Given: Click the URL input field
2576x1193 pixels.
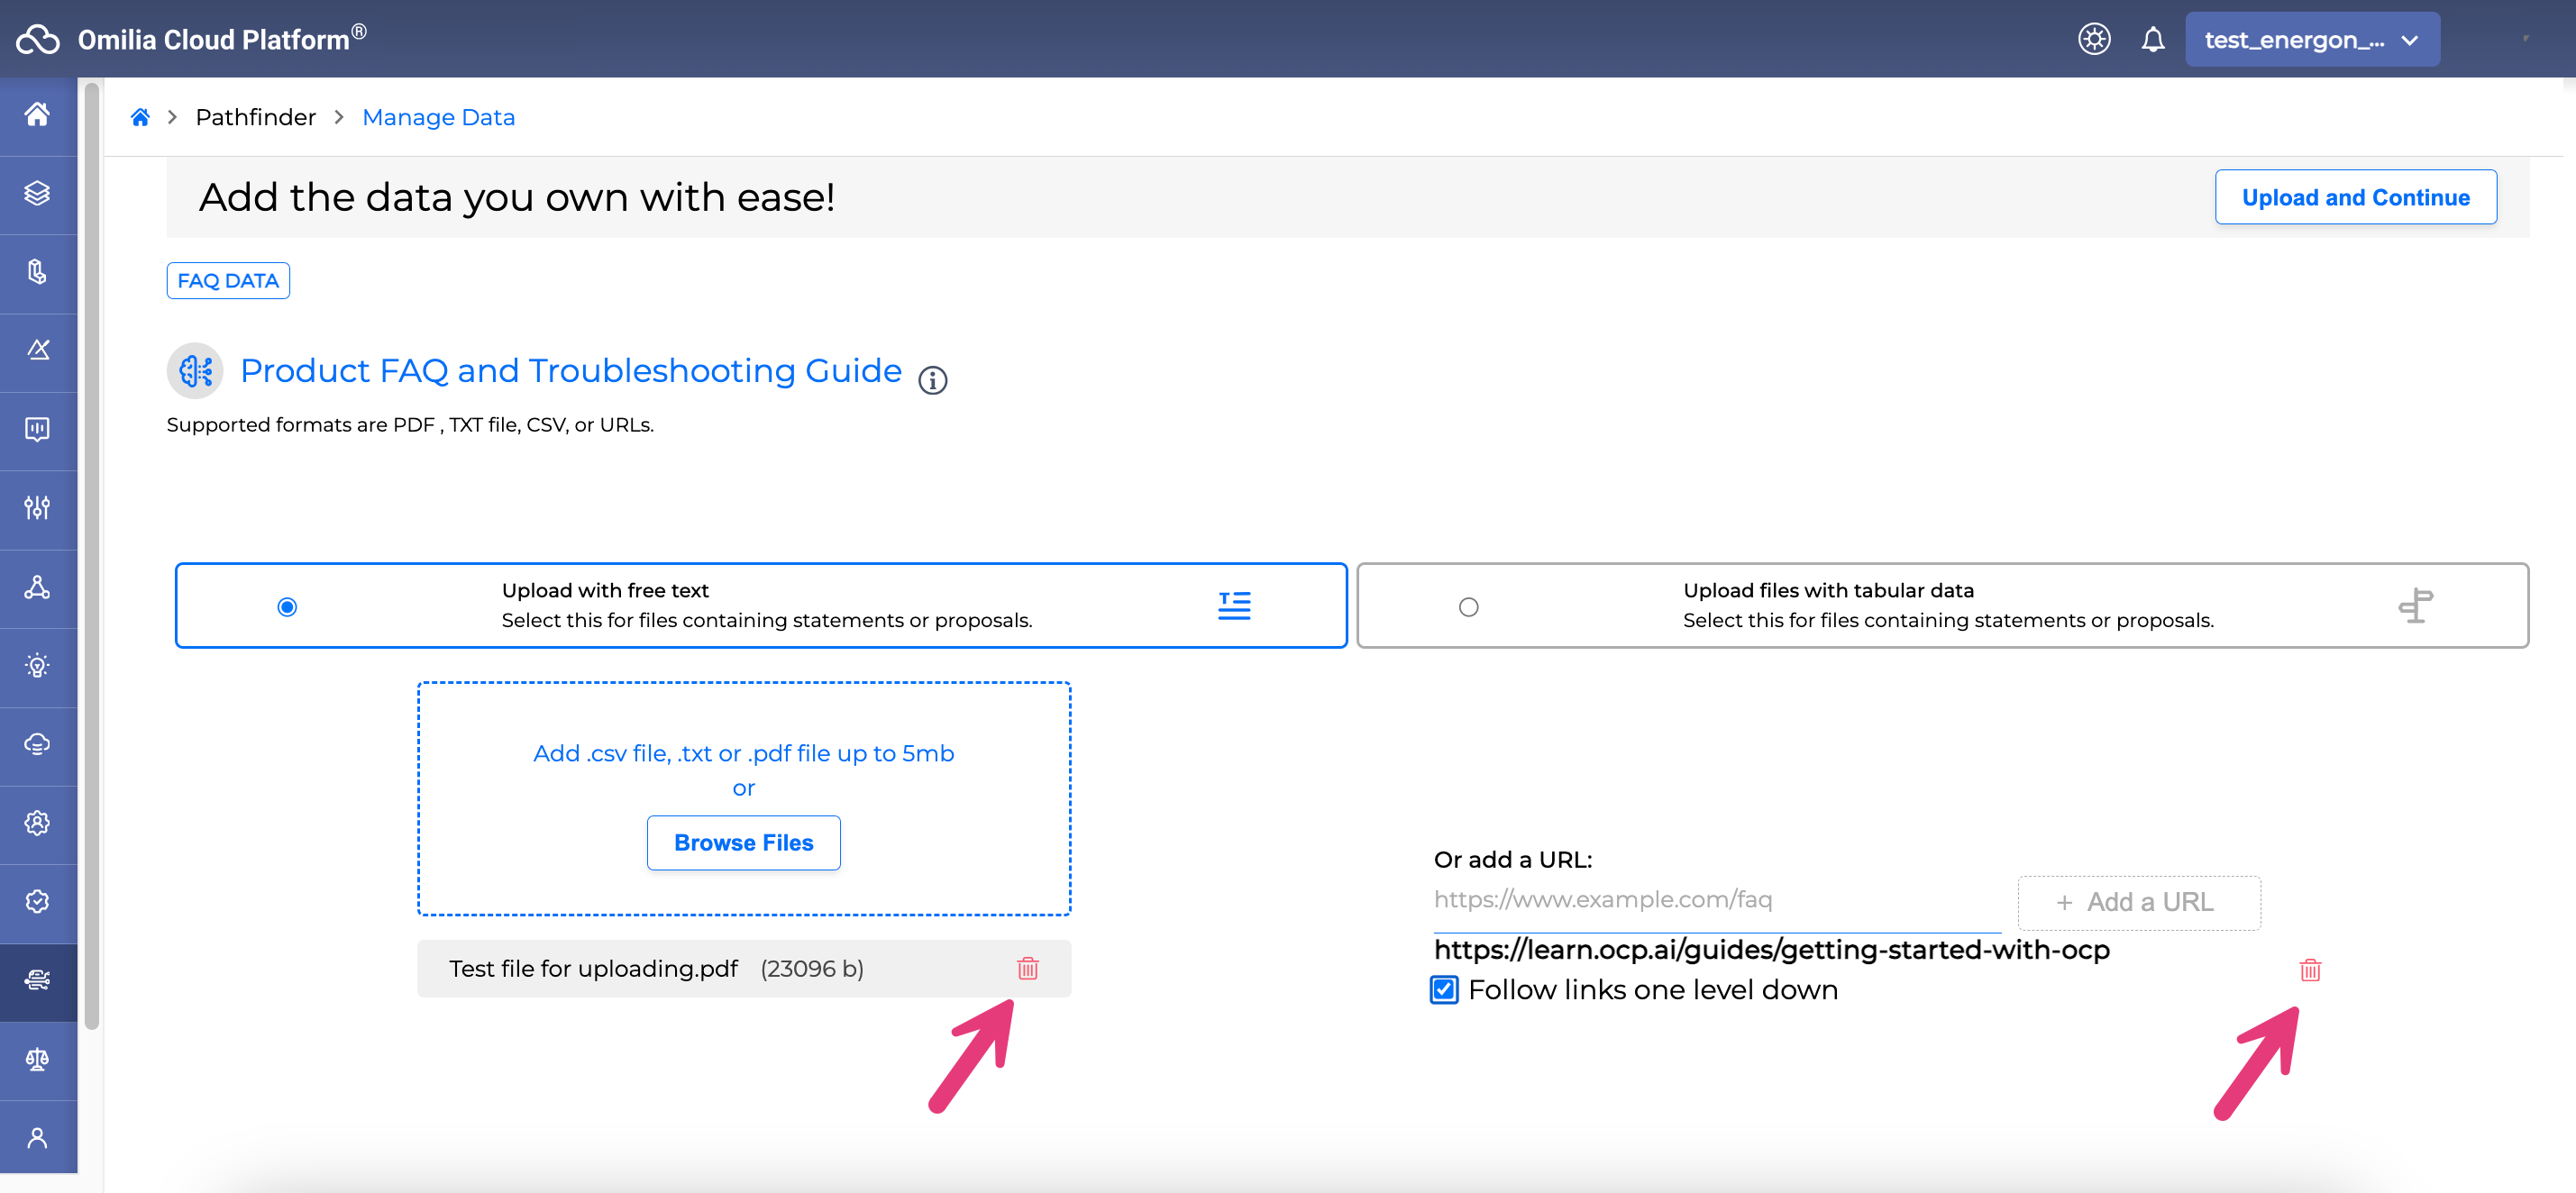Looking at the screenshot, I should coord(1717,900).
